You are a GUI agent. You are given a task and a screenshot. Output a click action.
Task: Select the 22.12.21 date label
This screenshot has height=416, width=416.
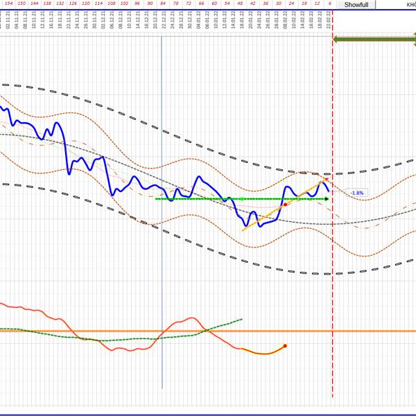click(164, 20)
